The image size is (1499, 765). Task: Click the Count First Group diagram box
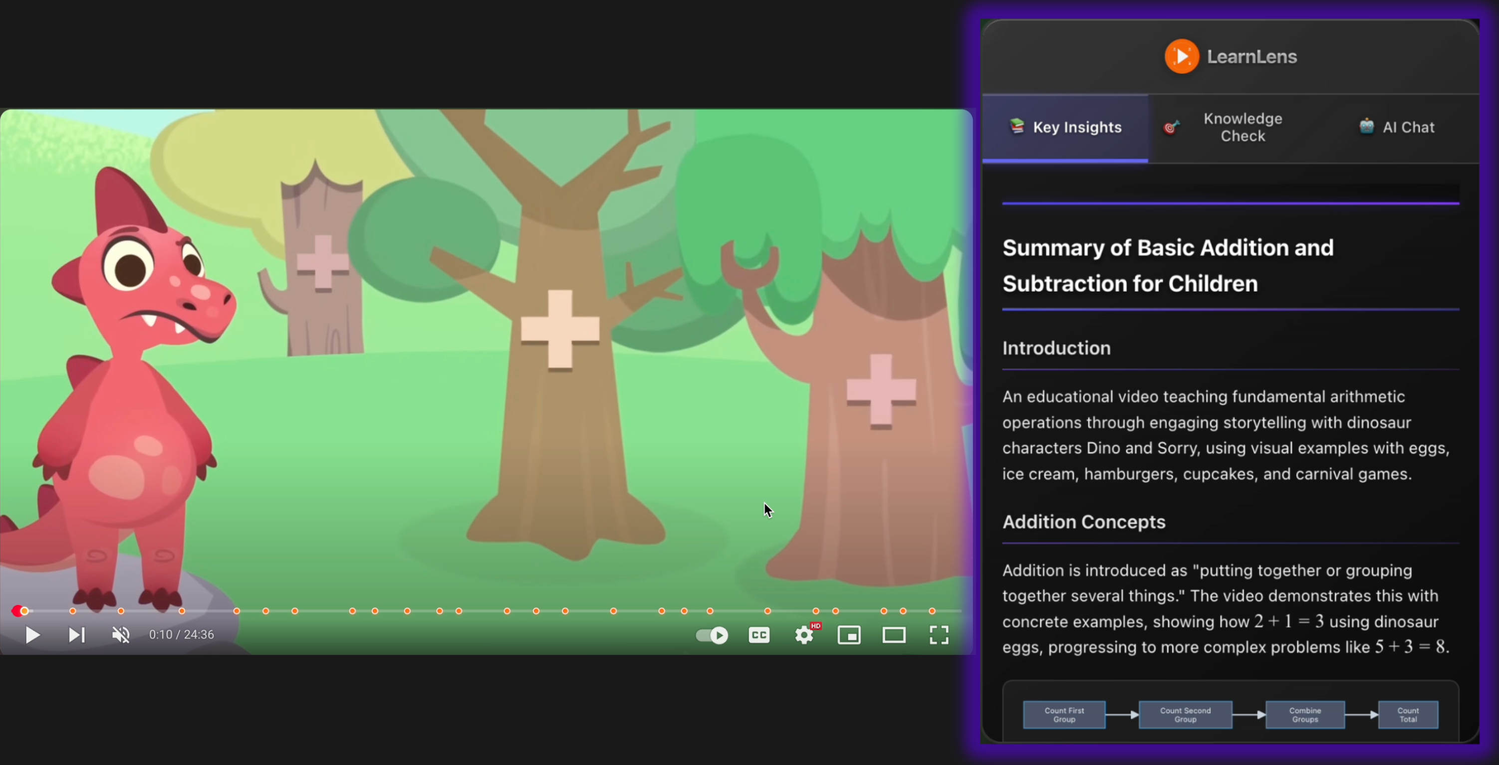[x=1064, y=715]
